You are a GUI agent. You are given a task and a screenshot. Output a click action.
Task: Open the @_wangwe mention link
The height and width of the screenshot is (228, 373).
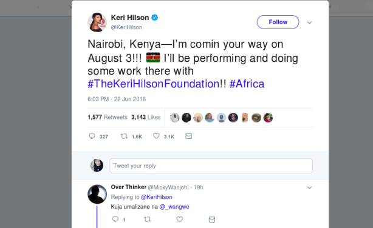coord(174,207)
